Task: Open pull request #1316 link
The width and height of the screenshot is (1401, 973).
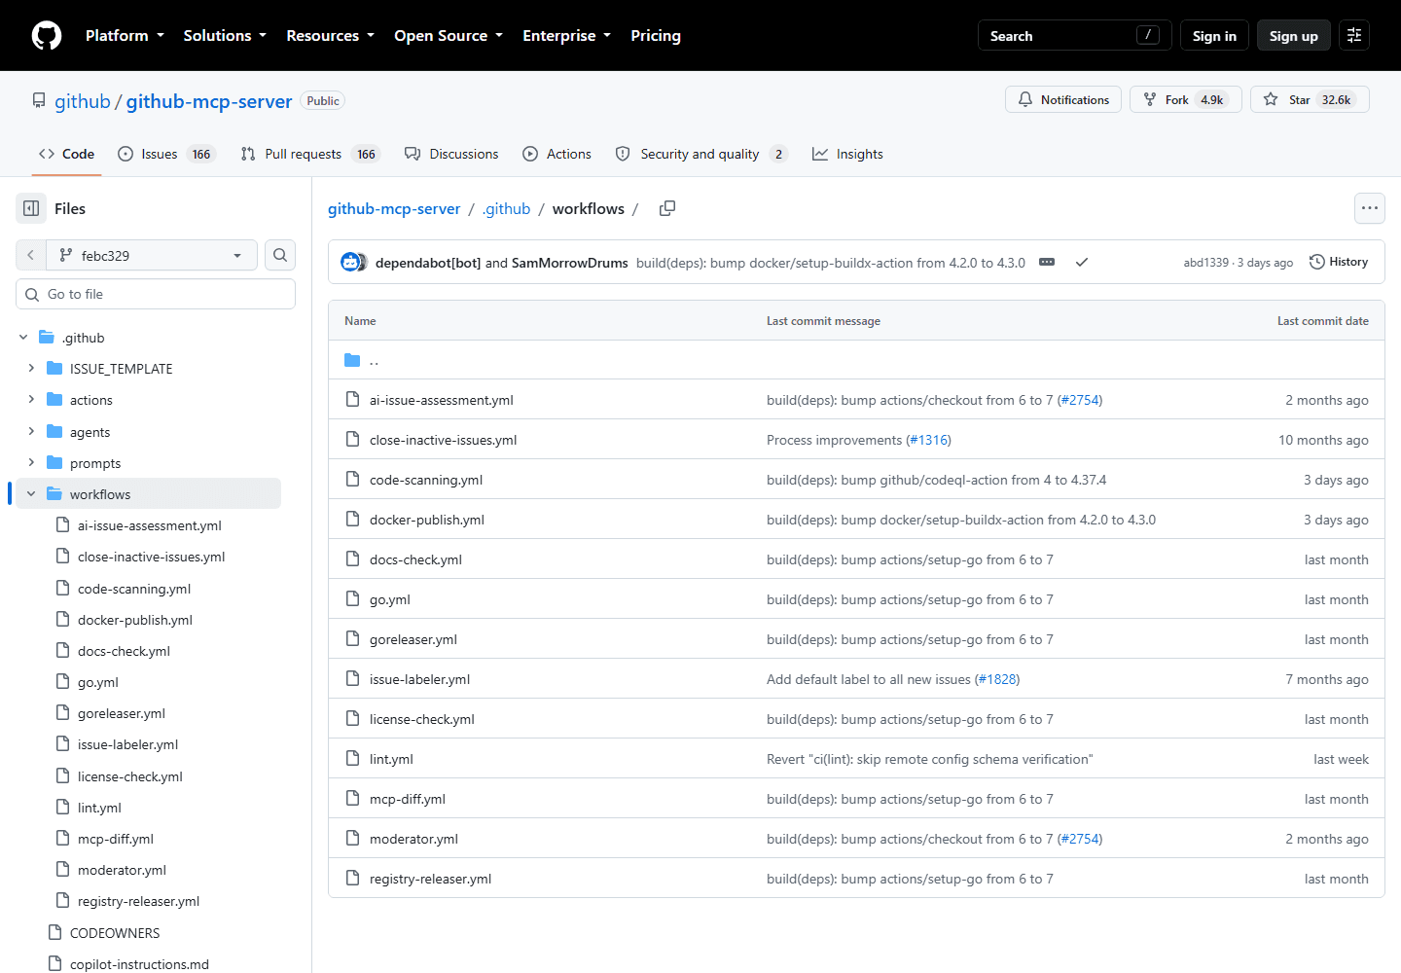Action: tap(929, 440)
